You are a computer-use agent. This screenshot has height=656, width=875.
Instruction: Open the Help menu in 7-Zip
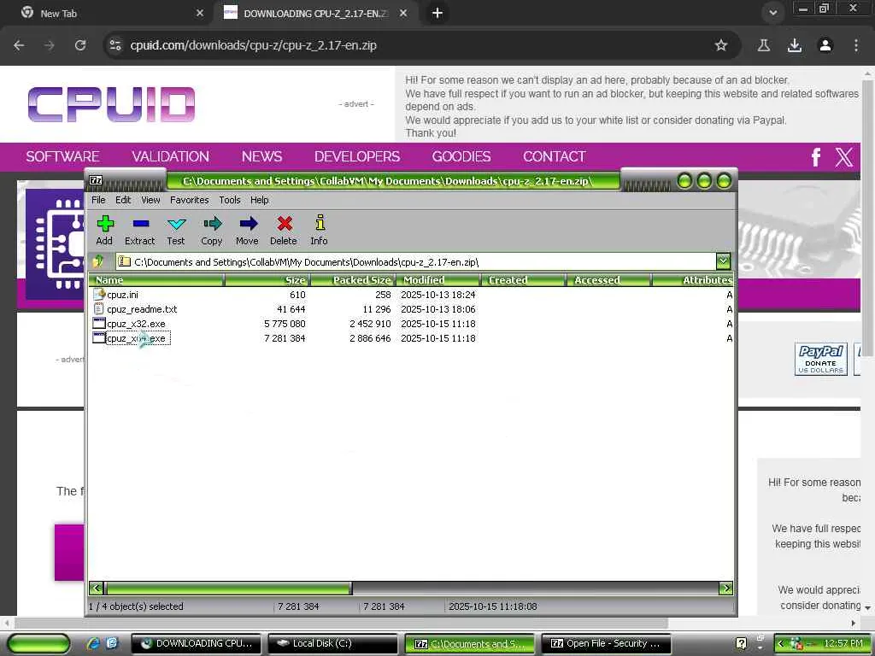pos(260,200)
